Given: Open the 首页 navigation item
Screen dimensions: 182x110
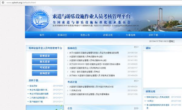Looking at the screenshot, I should (x=42, y=35).
